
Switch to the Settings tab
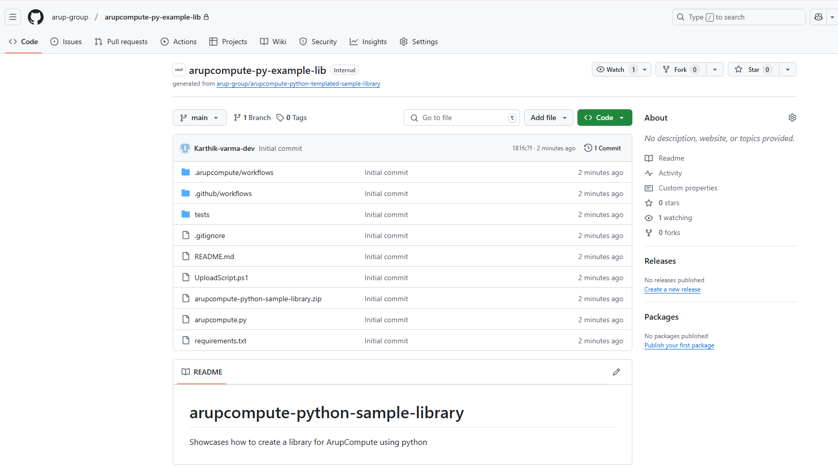coord(419,42)
